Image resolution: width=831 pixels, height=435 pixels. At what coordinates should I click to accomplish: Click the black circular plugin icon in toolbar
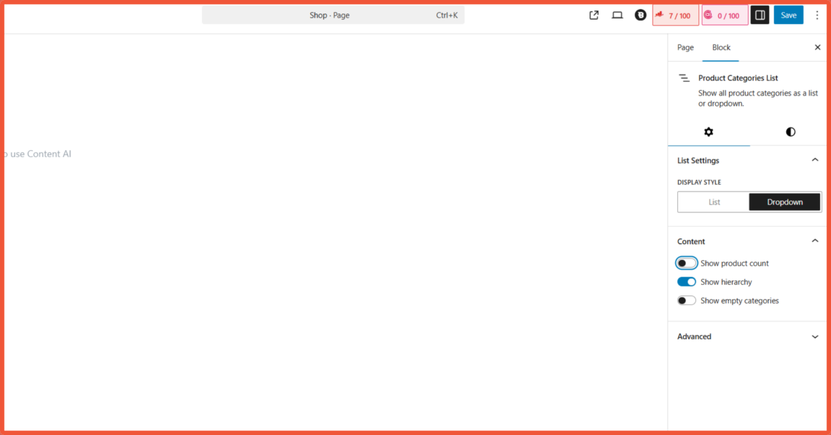click(640, 14)
